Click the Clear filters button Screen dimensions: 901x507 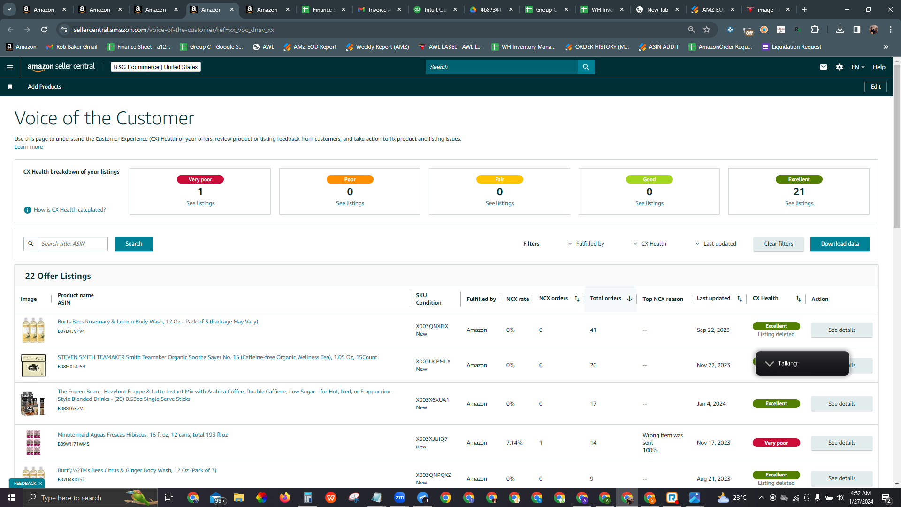click(779, 244)
